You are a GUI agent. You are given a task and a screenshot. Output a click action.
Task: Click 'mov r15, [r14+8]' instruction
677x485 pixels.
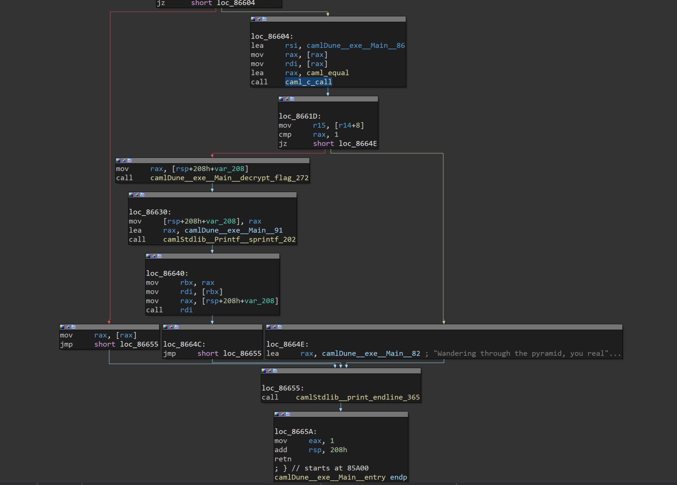(x=322, y=125)
